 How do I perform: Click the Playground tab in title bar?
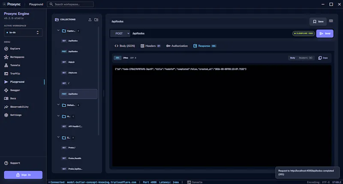[x=36, y=4]
